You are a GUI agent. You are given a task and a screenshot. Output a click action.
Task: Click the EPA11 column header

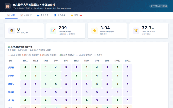click(x=128, y=61)
